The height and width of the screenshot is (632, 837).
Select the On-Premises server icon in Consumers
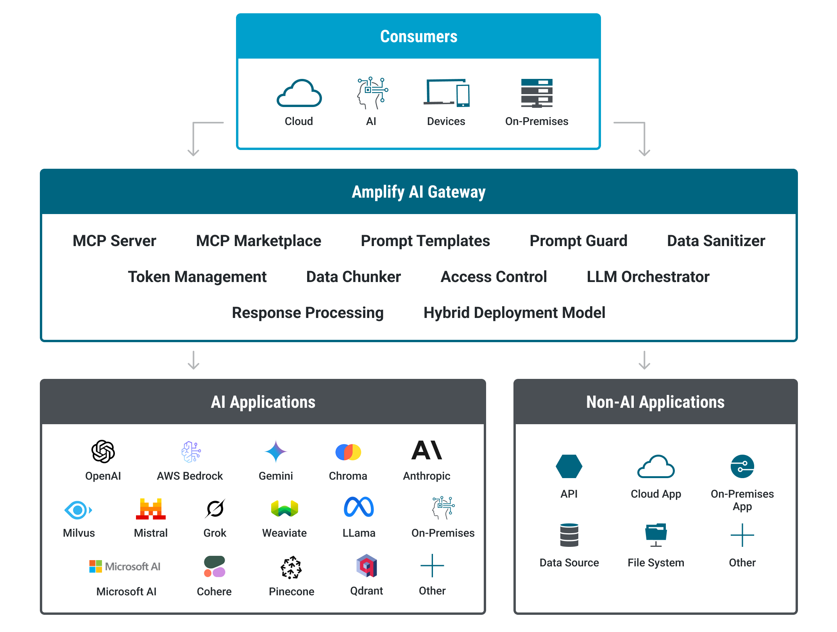coord(537,93)
